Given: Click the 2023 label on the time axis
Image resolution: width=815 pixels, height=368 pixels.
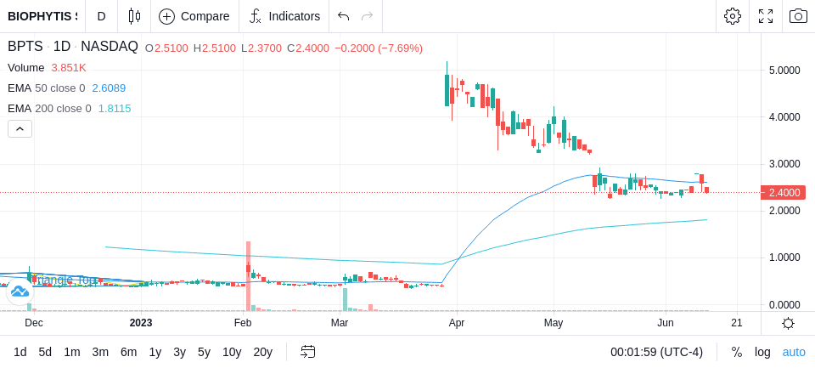Looking at the screenshot, I should click(141, 323).
